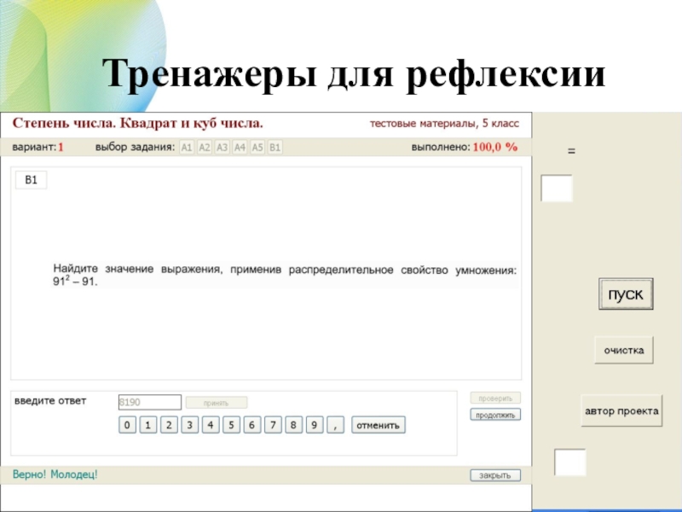Open task A3

[x=222, y=147]
